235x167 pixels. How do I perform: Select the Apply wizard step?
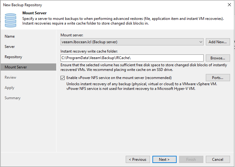[9, 88]
